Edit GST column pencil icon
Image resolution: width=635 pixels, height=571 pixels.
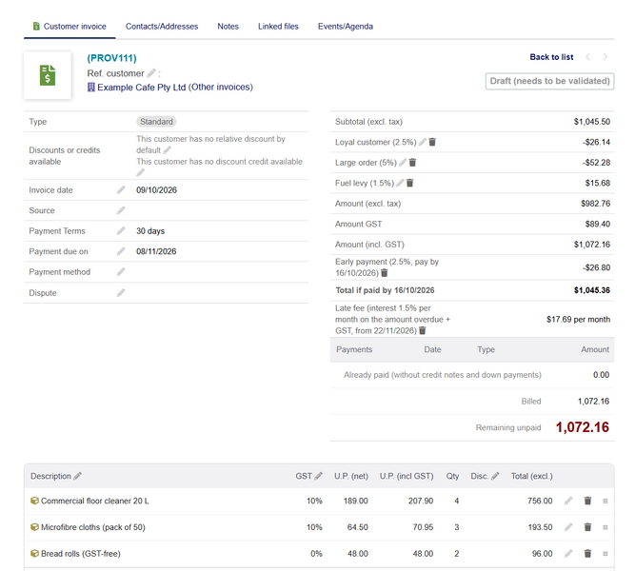[x=319, y=476]
